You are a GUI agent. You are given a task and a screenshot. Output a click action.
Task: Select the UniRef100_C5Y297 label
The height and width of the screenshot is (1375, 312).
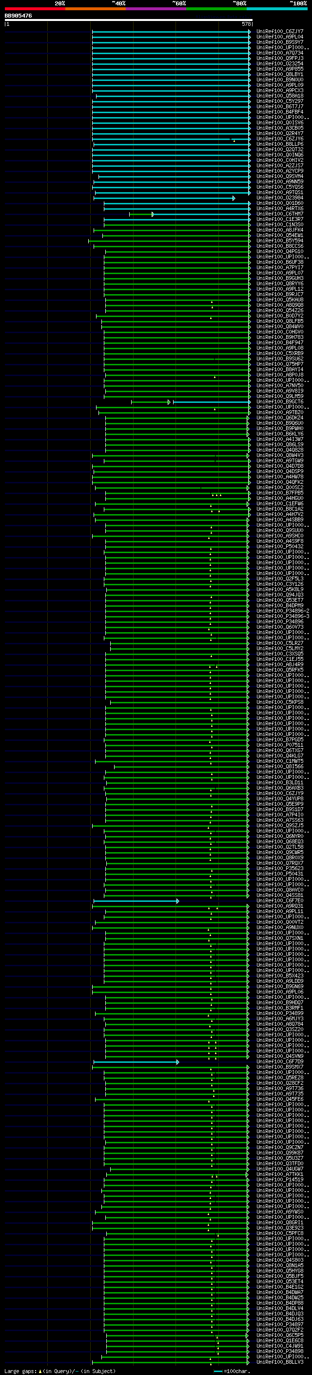(x=280, y=101)
